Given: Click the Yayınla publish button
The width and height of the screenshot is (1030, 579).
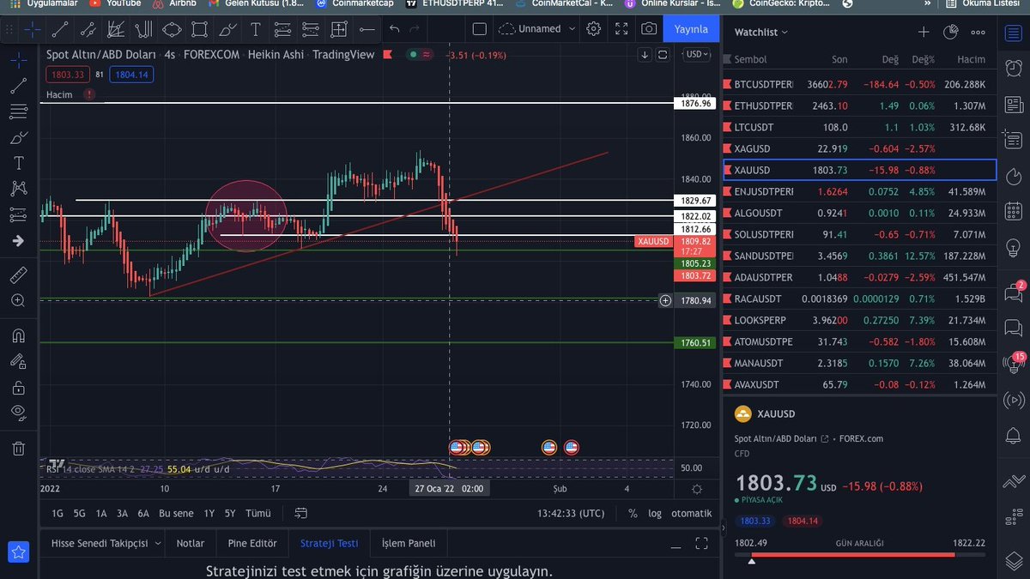Looking at the screenshot, I should (691, 29).
